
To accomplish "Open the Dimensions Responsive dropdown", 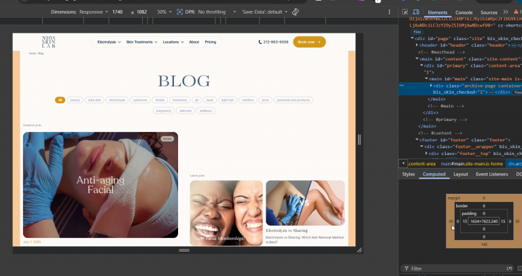I will coord(94,12).
